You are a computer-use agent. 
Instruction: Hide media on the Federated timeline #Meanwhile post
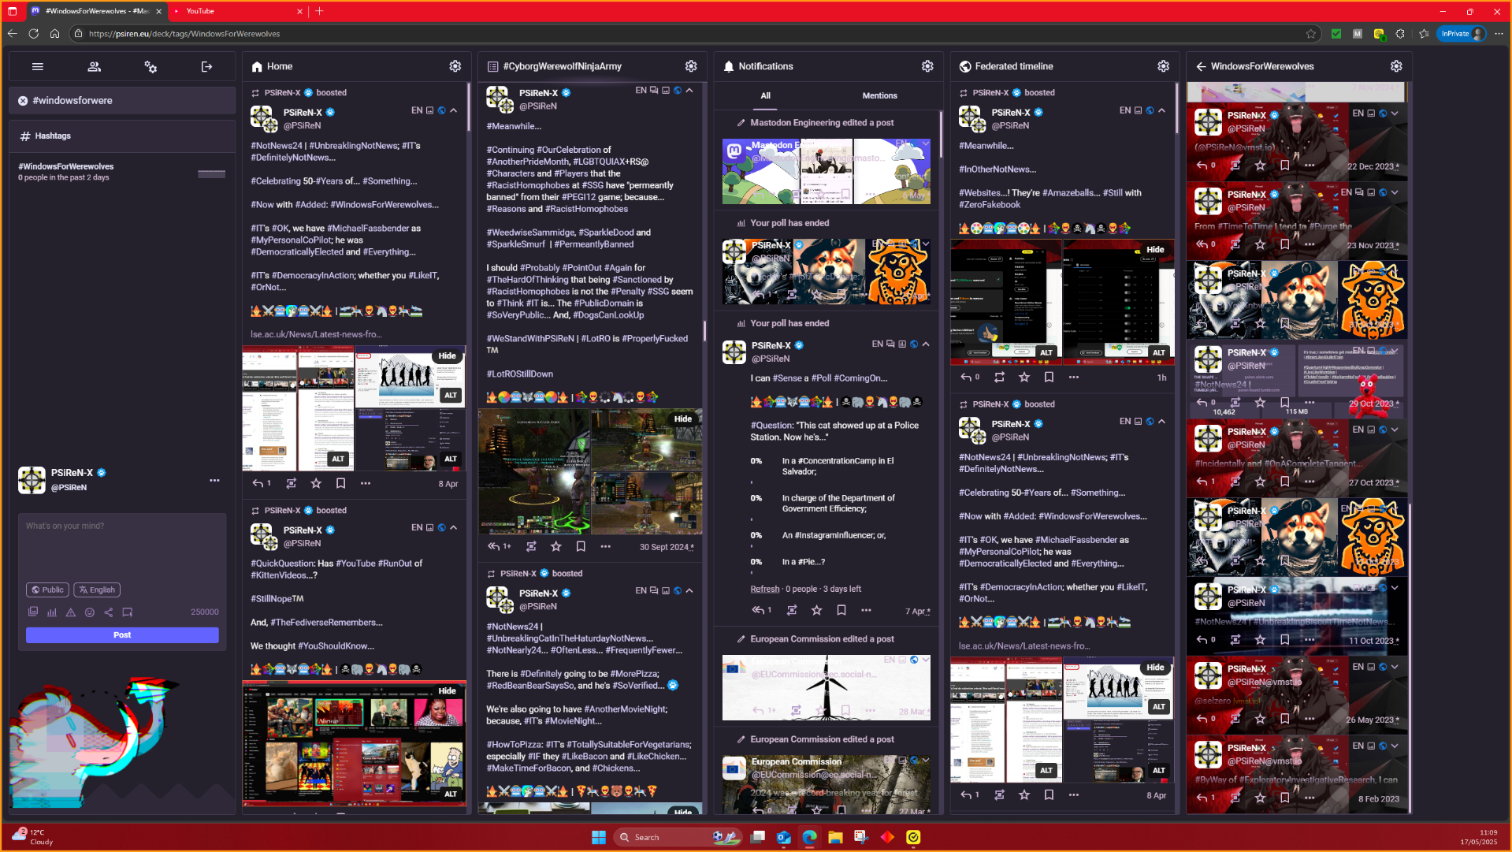coord(1155,250)
